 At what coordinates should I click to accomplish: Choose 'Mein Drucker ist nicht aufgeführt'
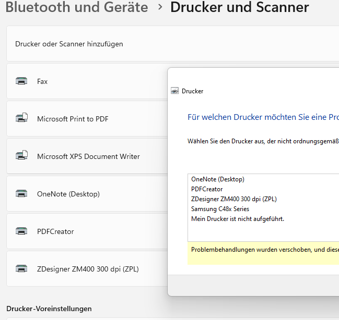[238, 219]
